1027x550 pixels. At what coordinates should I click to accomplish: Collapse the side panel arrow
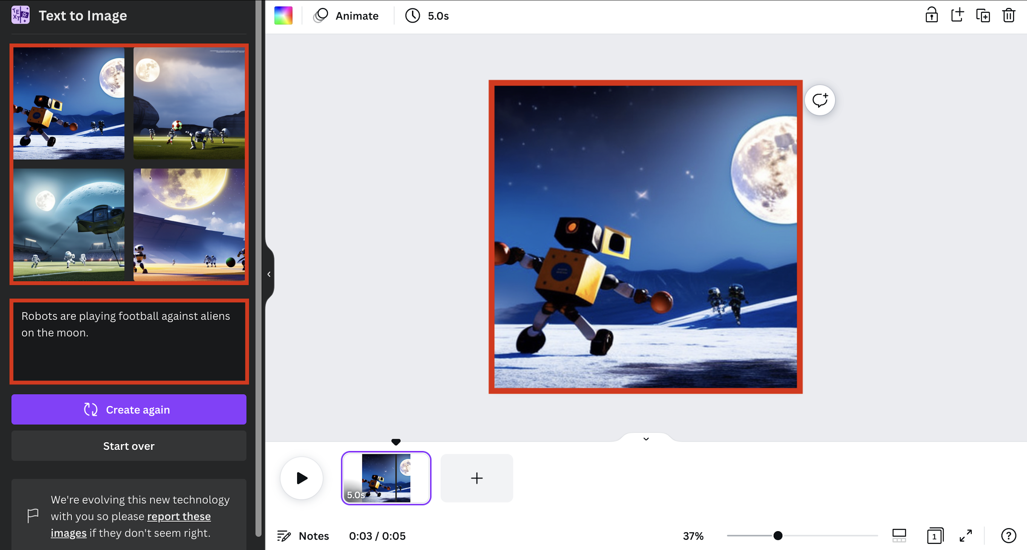269,274
